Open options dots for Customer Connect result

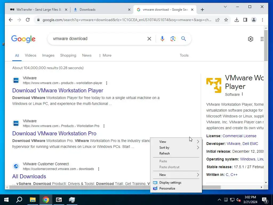pyautogui.click(x=99, y=169)
